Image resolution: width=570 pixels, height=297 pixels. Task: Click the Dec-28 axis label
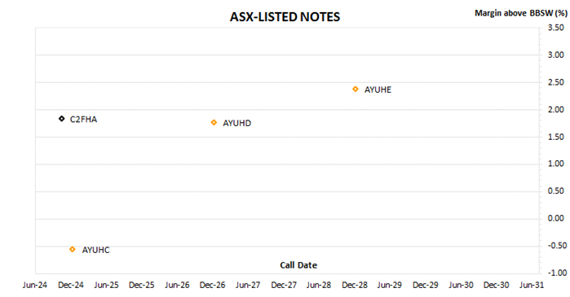(x=355, y=286)
